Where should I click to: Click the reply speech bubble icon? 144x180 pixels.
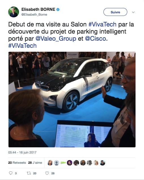click(11, 173)
